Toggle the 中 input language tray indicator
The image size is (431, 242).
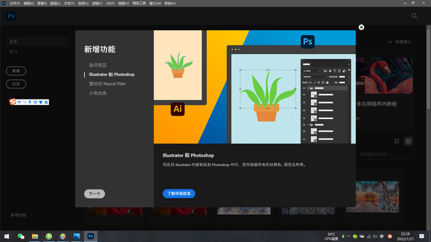pyautogui.click(x=382, y=236)
